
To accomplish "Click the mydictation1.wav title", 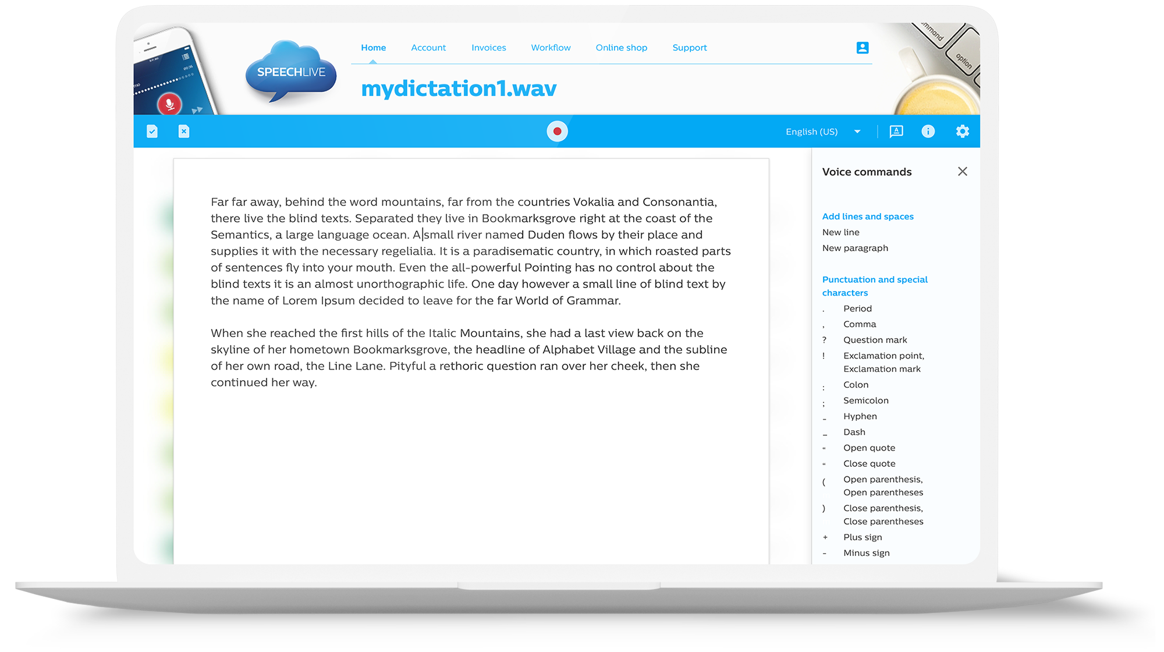I will pyautogui.click(x=459, y=88).
